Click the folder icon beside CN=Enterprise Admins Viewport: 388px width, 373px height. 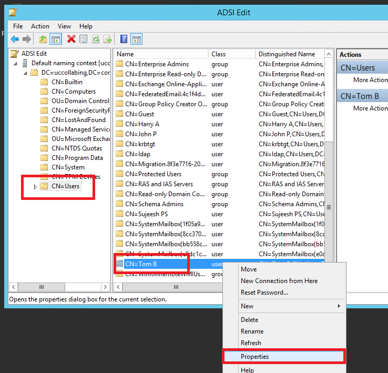(x=119, y=64)
